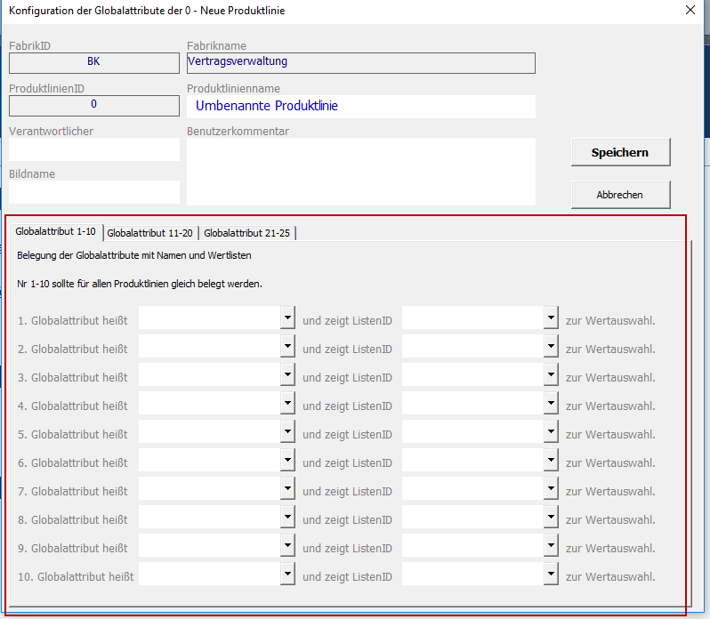
Task: Expand name dropdown for 3. Globalattribut
Action: [x=287, y=375]
